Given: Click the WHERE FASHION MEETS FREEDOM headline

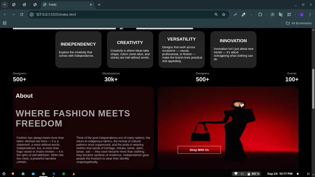Looking at the screenshot, I should 73,118.
